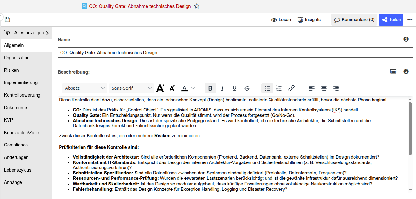Open Kommentare (0) panel
Image resolution: width=416 pixels, height=199 pixels.
354,20
